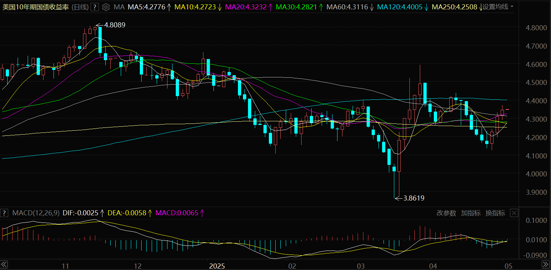Click the 4.8000 price axis label

pos(536,28)
